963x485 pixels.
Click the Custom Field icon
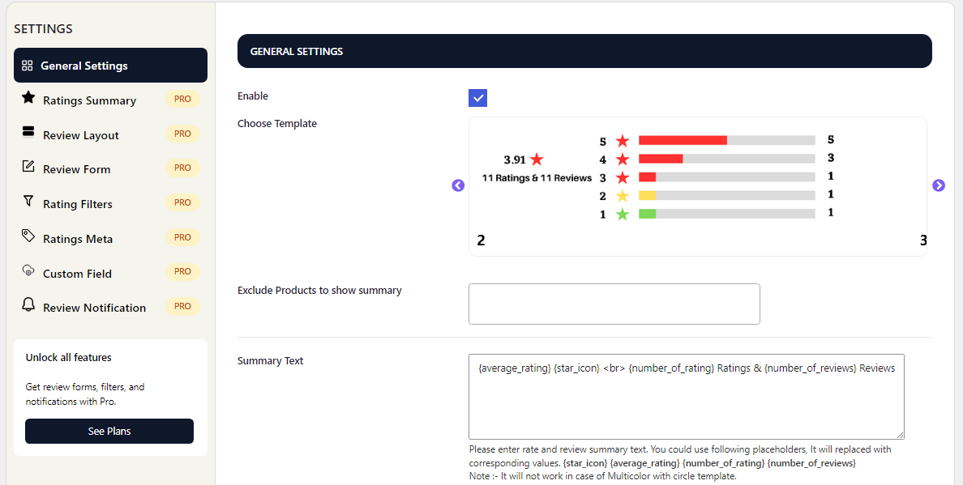[28, 270]
